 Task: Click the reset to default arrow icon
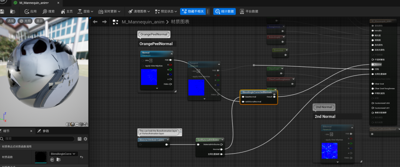[x=81, y=157]
